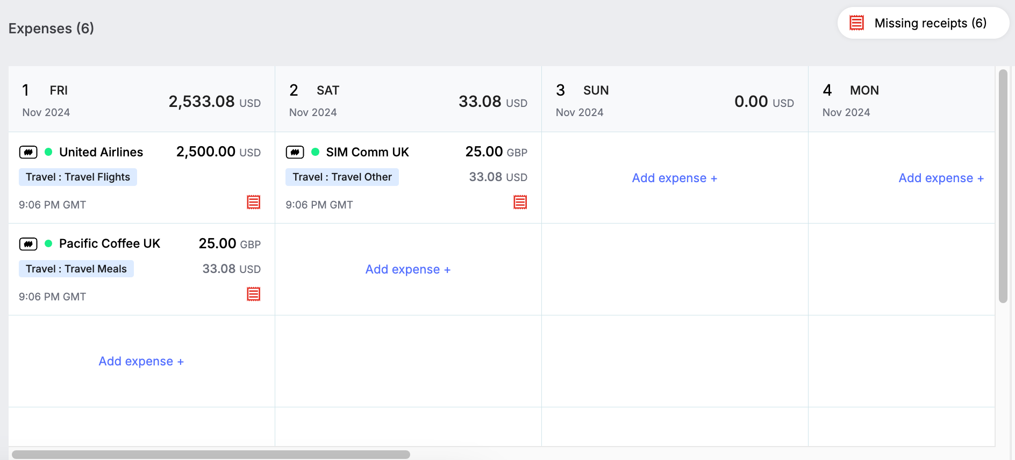Add expense under Monday Nov 4
The width and height of the screenshot is (1015, 460).
[941, 178]
